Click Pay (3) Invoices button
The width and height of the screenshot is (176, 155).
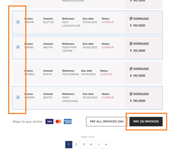(x=146, y=121)
